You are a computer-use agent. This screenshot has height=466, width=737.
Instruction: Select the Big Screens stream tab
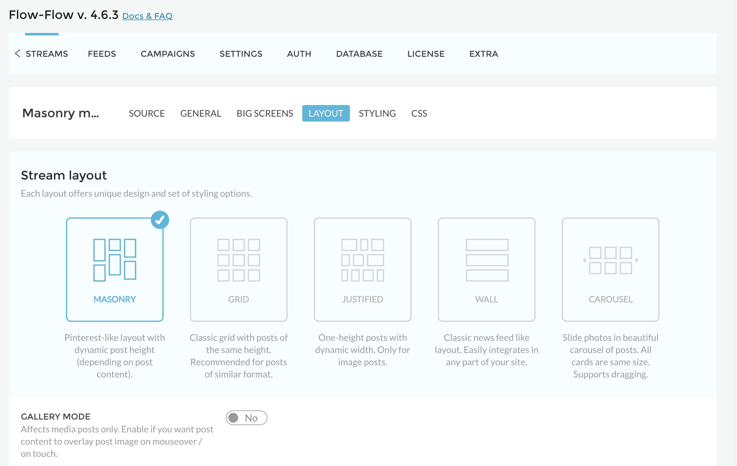(264, 113)
